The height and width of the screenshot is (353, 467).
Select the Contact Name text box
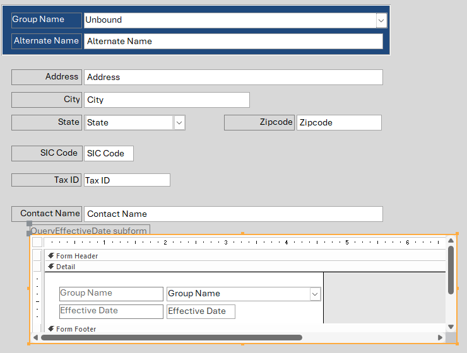click(233, 214)
